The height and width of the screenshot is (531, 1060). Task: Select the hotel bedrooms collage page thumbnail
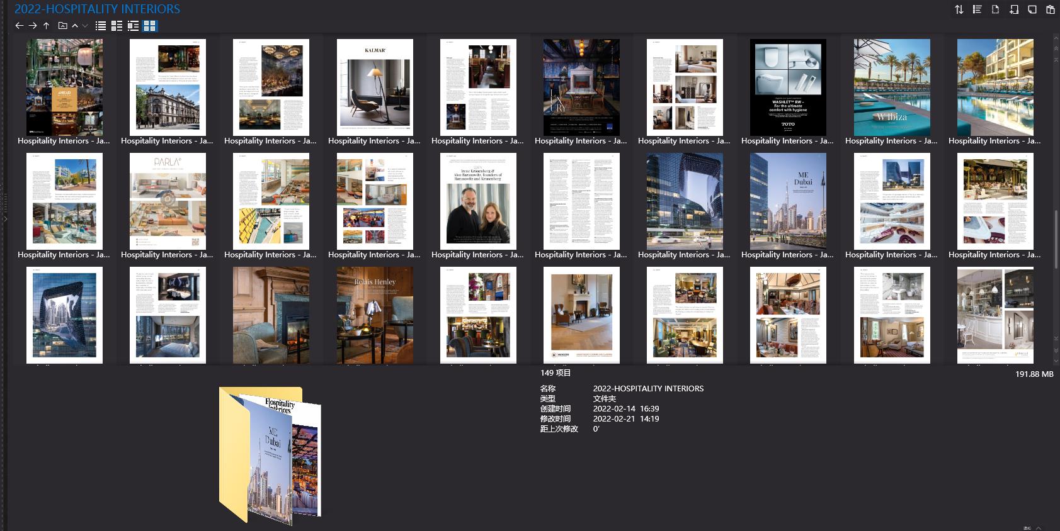tap(685, 87)
